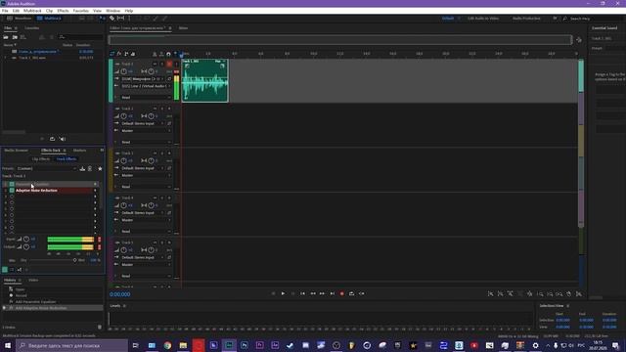
Task: Open the Track 1 input device dropdown
Action: click(x=144, y=79)
